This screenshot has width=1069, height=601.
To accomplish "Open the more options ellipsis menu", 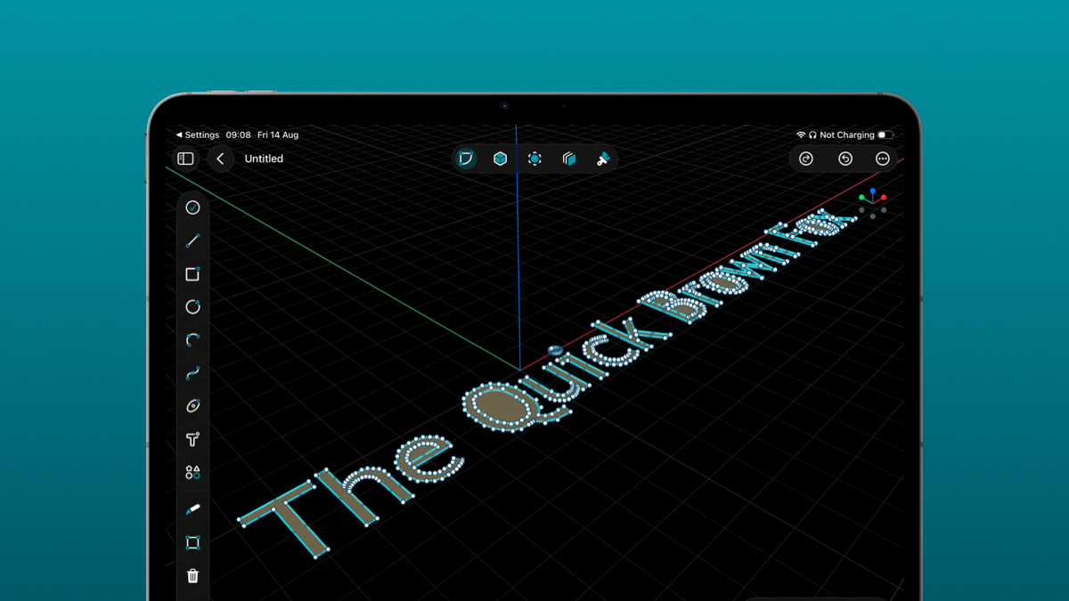I will click(883, 158).
